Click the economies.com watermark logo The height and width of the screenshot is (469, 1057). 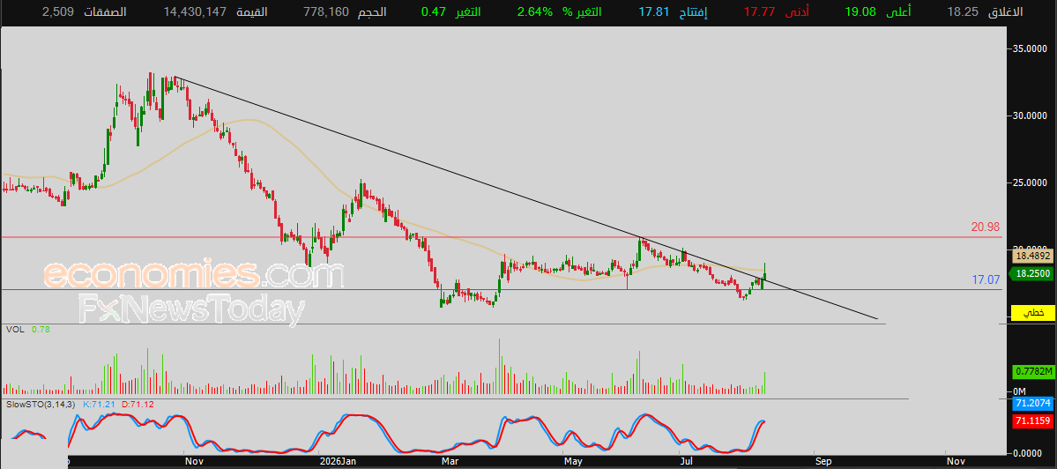click(x=194, y=275)
